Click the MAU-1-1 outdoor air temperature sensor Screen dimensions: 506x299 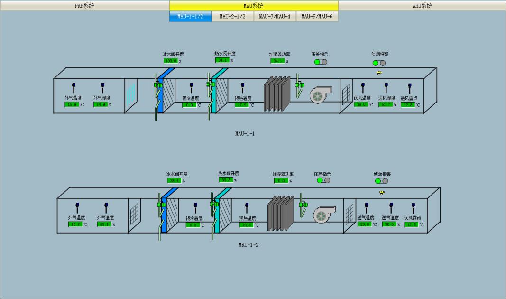click(74, 88)
